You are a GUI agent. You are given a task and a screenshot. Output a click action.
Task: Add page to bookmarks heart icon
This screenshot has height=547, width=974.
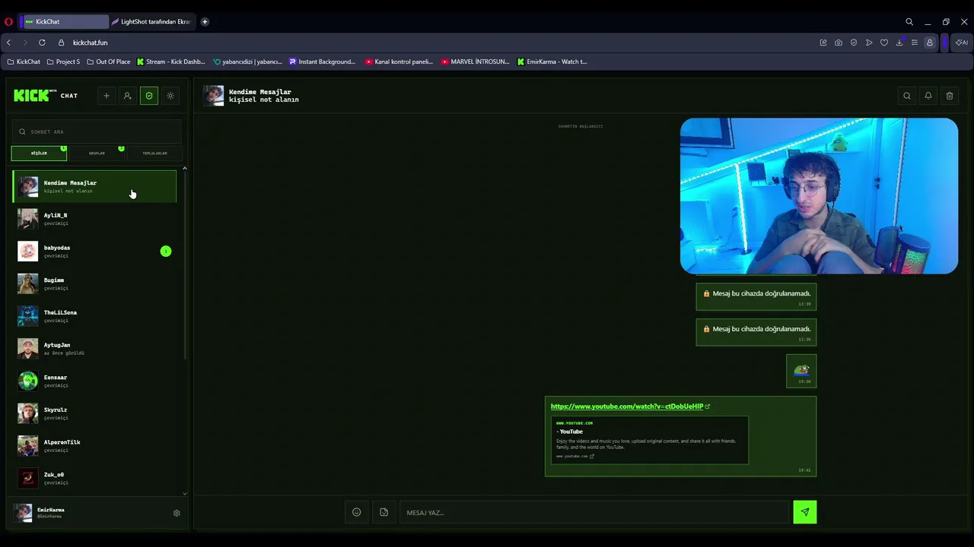884,43
